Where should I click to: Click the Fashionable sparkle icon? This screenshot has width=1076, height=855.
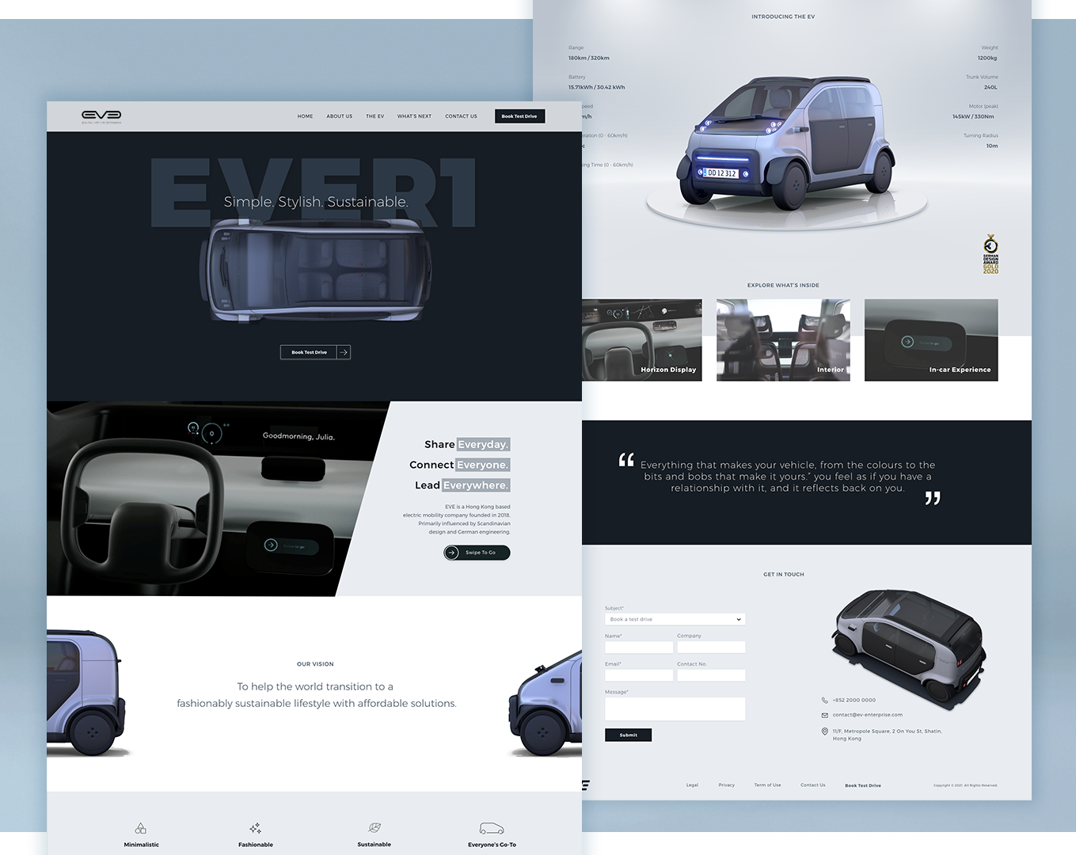(x=255, y=828)
